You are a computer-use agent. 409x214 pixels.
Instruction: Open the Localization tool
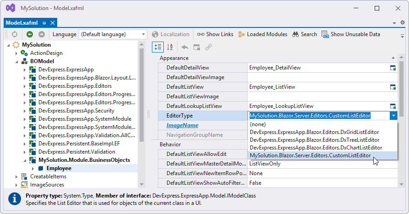171,34
